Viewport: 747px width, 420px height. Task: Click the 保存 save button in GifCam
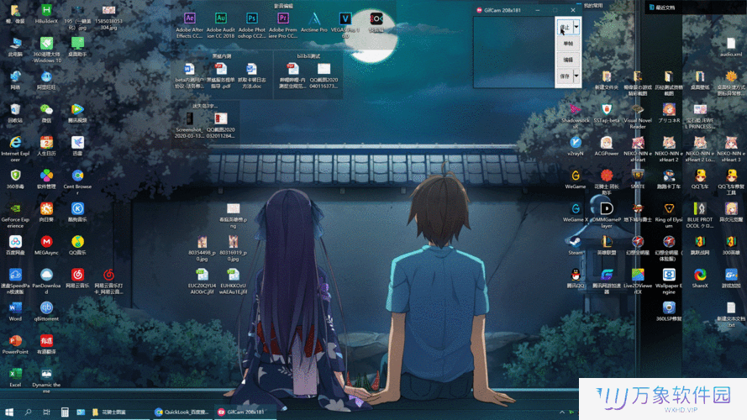(565, 76)
